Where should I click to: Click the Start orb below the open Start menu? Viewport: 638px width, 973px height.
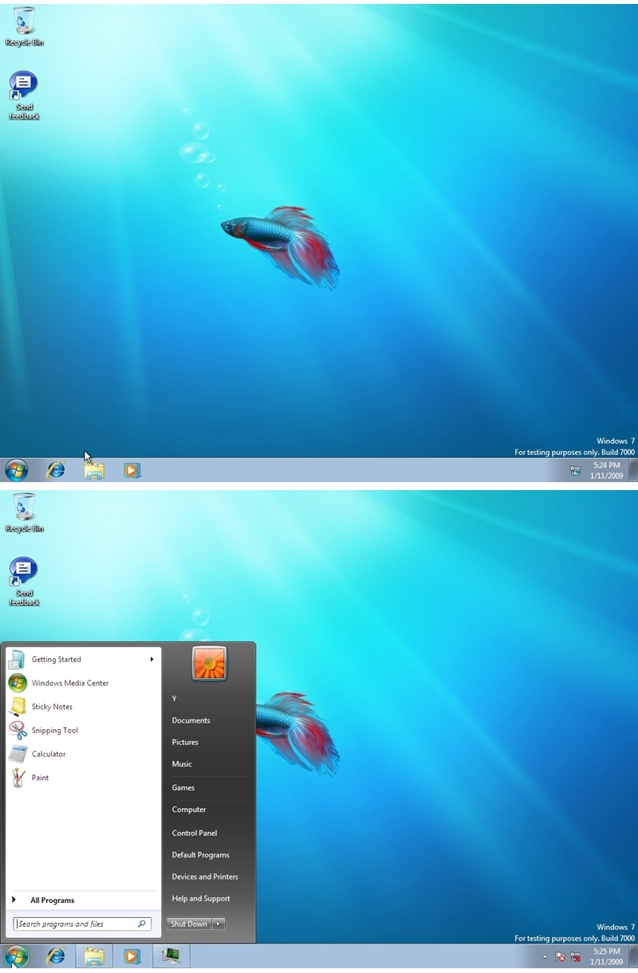[x=16, y=957]
